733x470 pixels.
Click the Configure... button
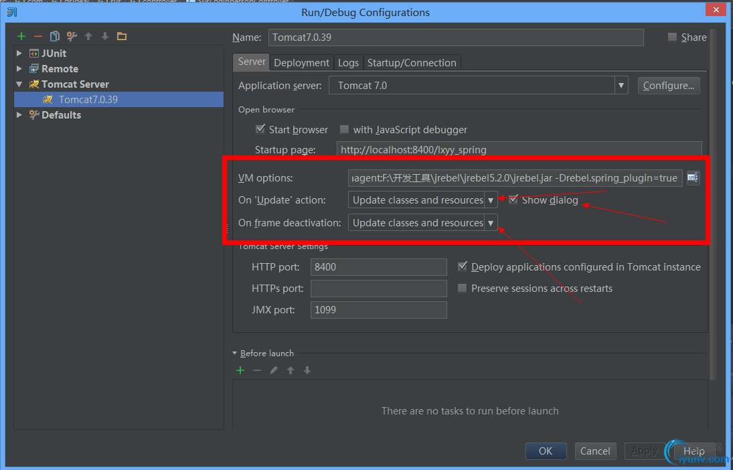669,86
